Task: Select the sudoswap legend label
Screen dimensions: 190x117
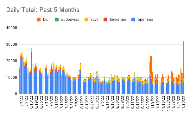Action: [x=70, y=20]
